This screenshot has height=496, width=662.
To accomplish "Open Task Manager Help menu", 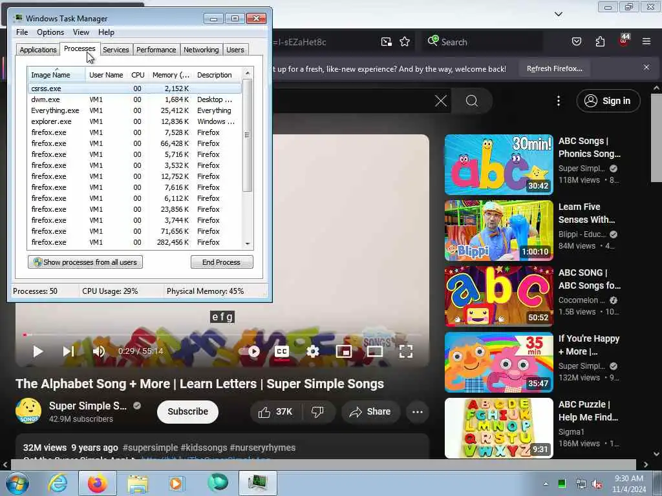I will (x=106, y=32).
